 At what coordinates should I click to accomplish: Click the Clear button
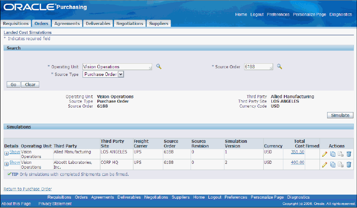[x=30, y=84]
